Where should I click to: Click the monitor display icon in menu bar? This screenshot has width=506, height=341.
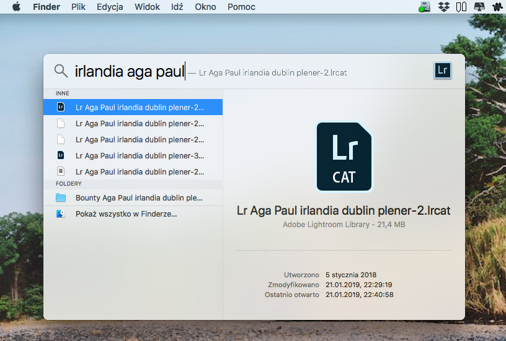(479, 7)
